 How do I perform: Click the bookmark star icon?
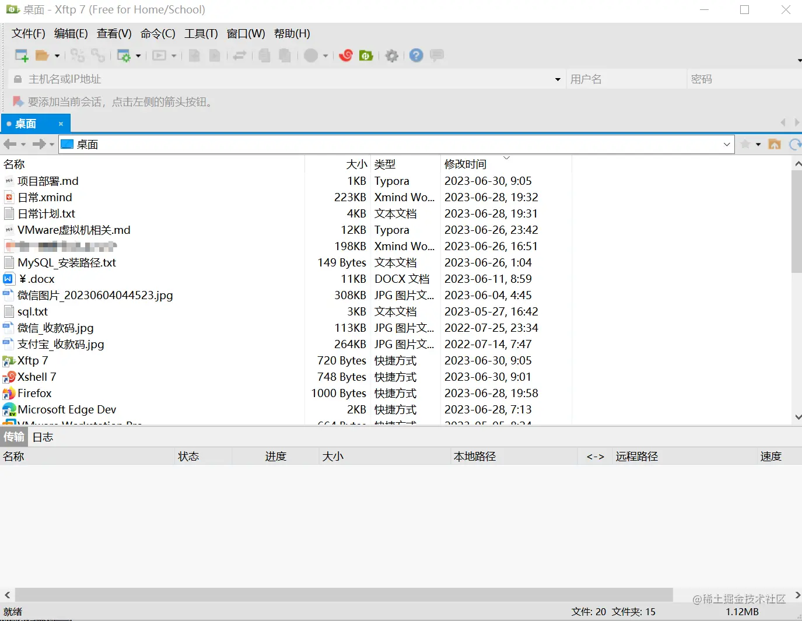pyautogui.click(x=745, y=144)
